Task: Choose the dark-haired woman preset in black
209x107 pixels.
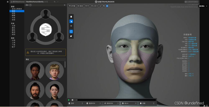Action: 55,90
